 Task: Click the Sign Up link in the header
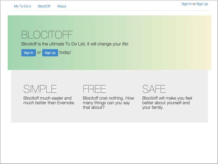[x=202, y=4]
